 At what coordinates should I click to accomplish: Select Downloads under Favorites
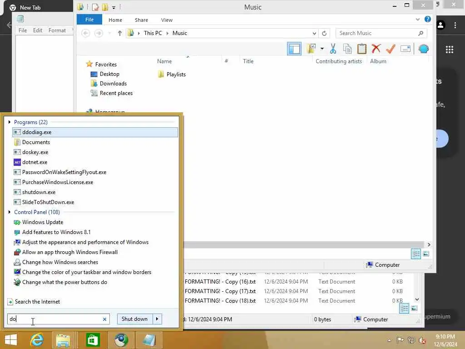click(113, 84)
